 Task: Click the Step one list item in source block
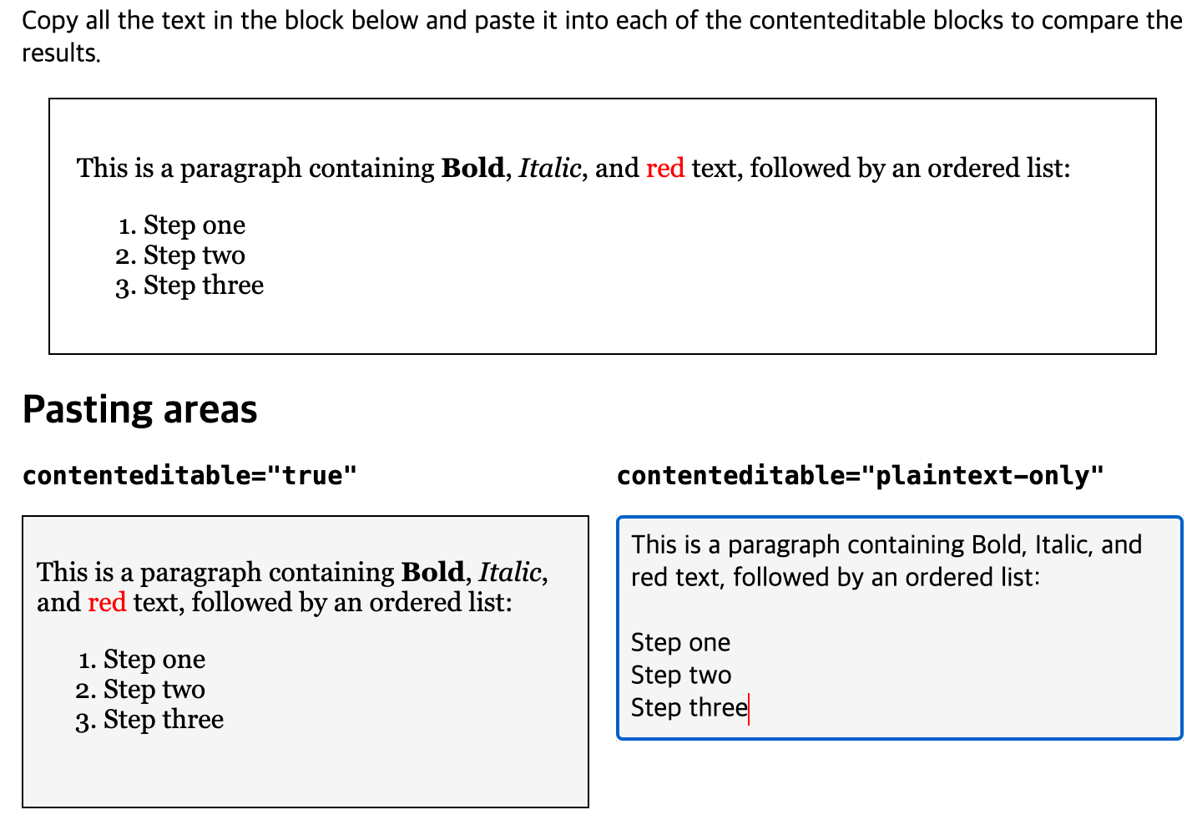coord(194,225)
